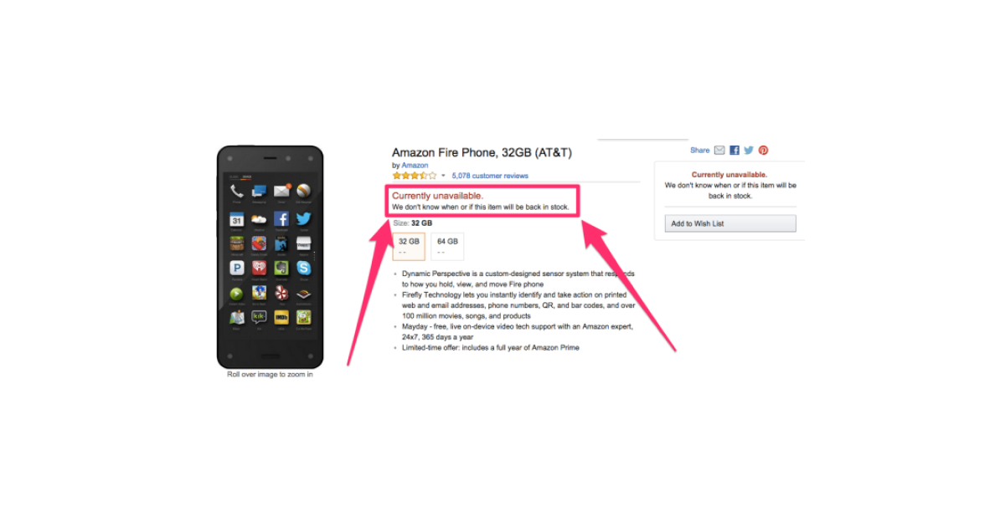Tap the Skype icon on the phone screen
The image size is (1005, 527).
click(x=303, y=268)
